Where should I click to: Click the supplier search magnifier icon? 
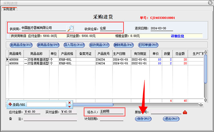point(70,28)
